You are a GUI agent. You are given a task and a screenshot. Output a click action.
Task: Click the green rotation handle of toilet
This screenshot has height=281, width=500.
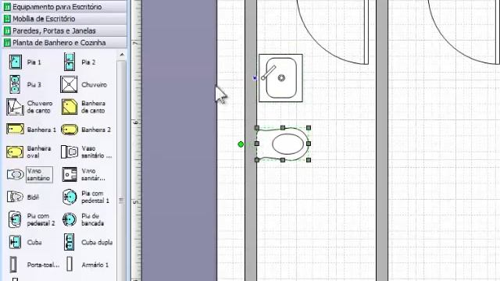tap(241, 144)
